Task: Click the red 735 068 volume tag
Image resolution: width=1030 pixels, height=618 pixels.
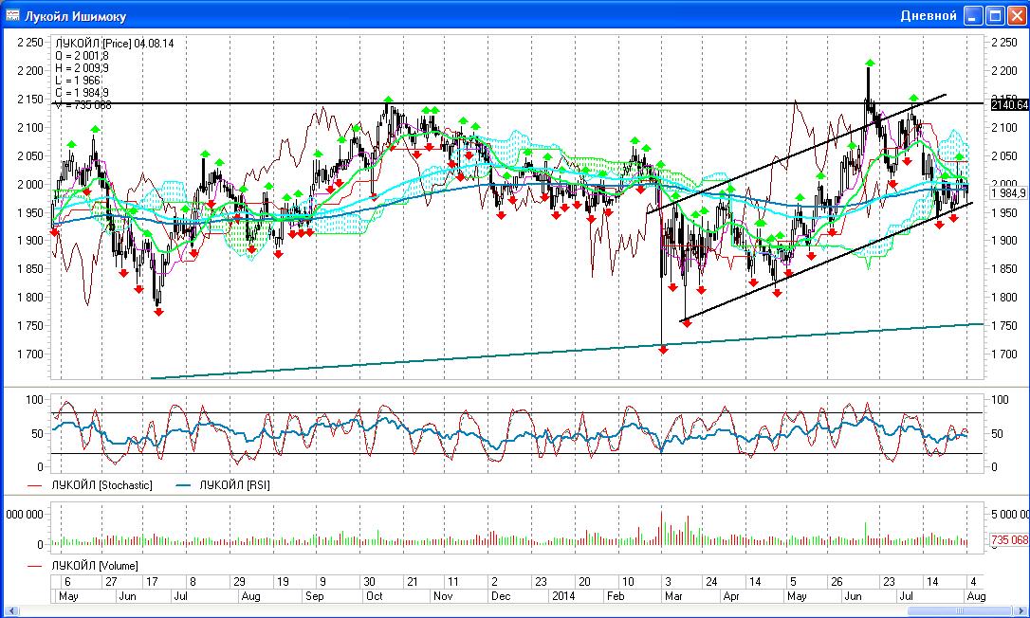Action: [x=1010, y=540]
